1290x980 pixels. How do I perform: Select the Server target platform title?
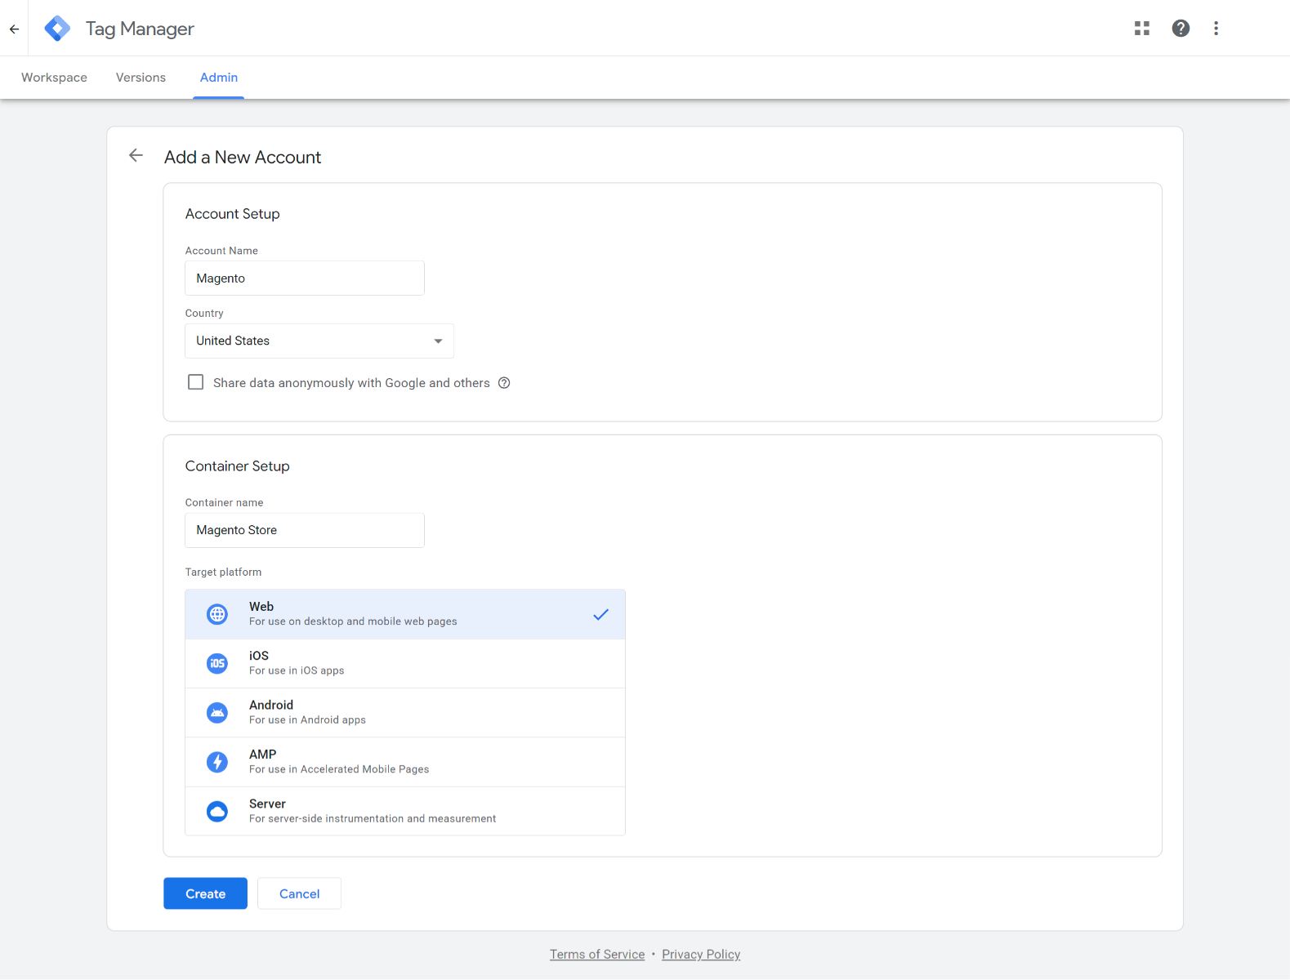(x=268, y=804)
